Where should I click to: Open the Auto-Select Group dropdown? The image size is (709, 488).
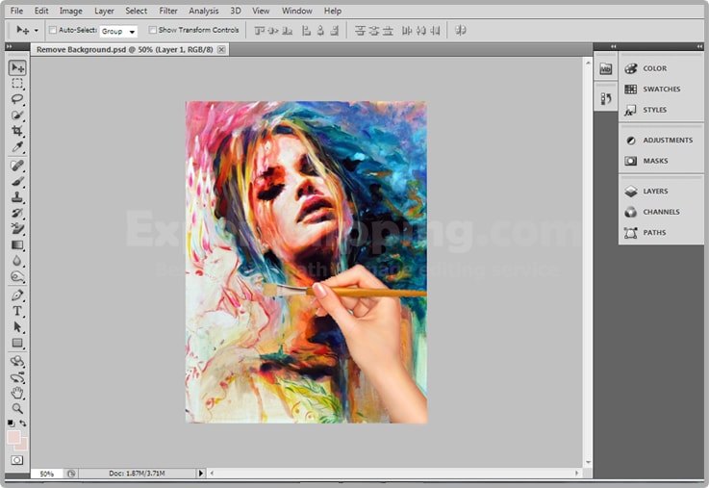click(x=118, y=31)
